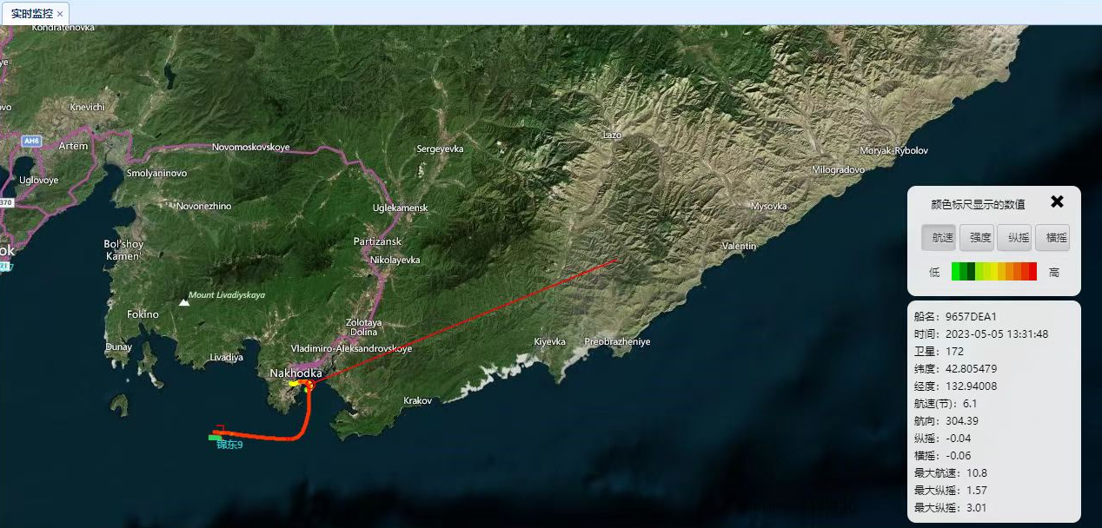Image resolution: width=1102 pixels, height=528 pixels.
Task: Close the color scale panel with X
Action: (x=1057, y=201)
